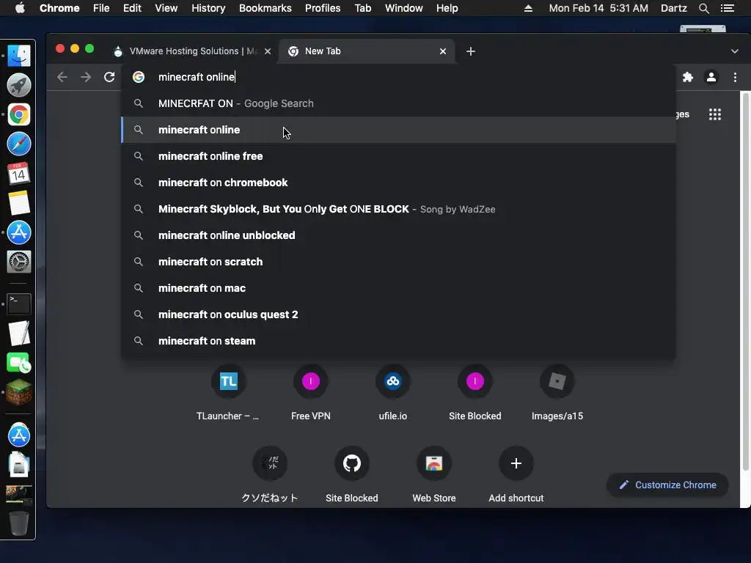Open Calendar from the Dock
This screenshot has width=751, height=563.
point(19,173)
